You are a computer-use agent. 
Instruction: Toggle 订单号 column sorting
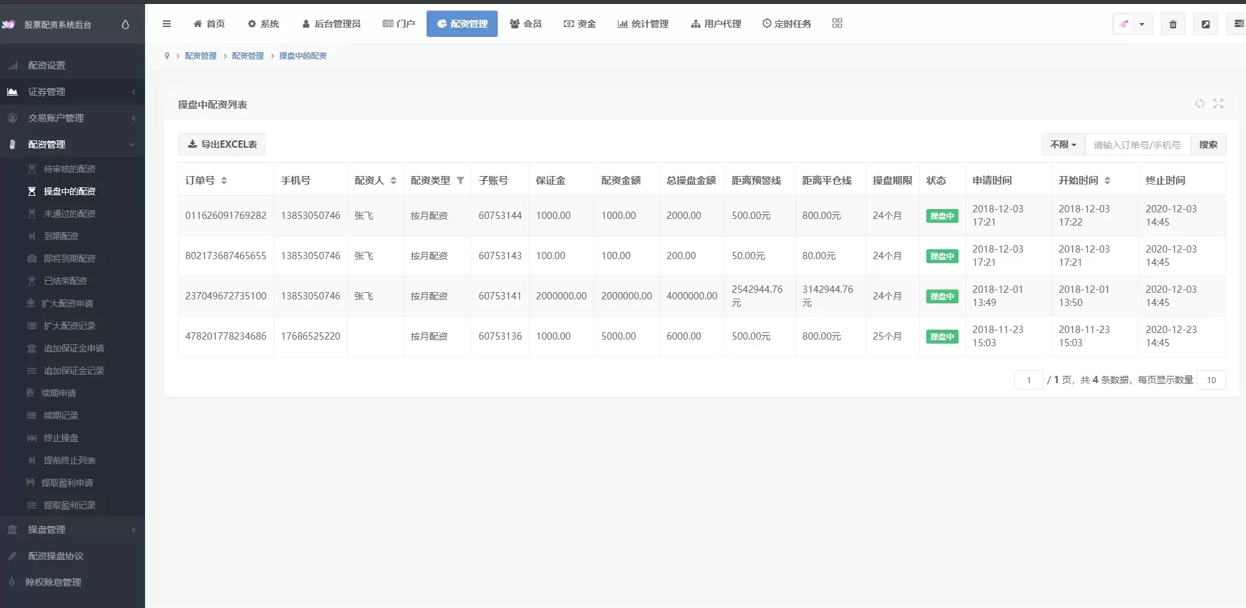224,180
